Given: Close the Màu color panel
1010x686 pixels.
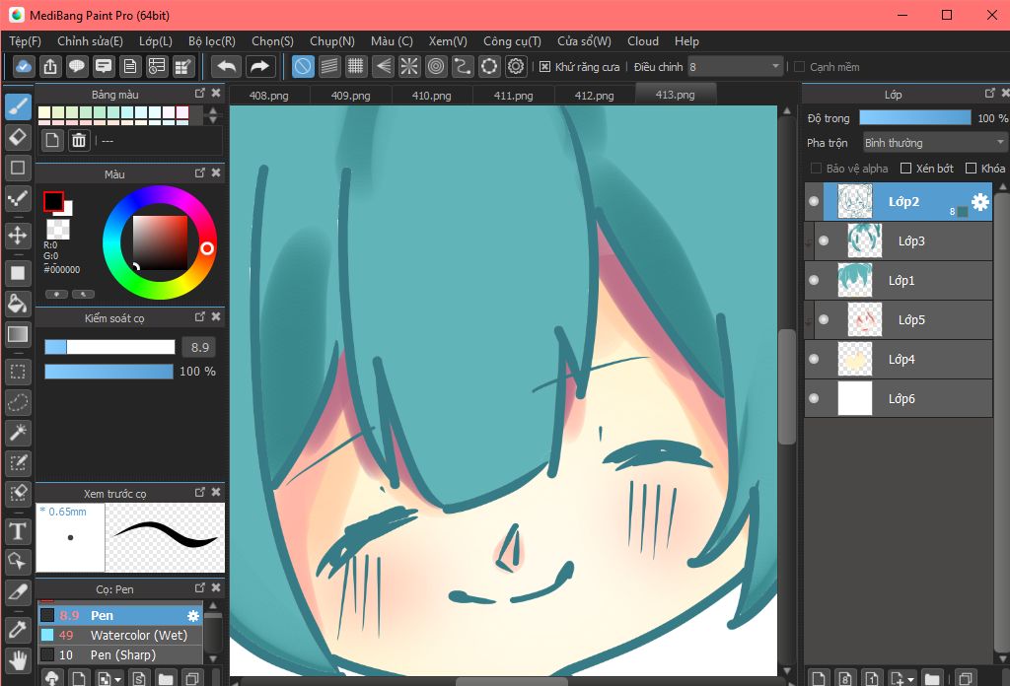Looking at the screenshot, I should [216, 173].
